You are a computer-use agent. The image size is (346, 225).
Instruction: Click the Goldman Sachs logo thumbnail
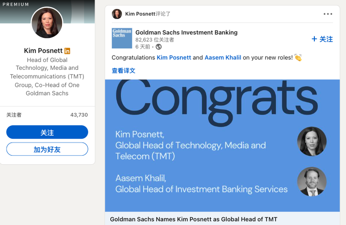pos(122,38)
